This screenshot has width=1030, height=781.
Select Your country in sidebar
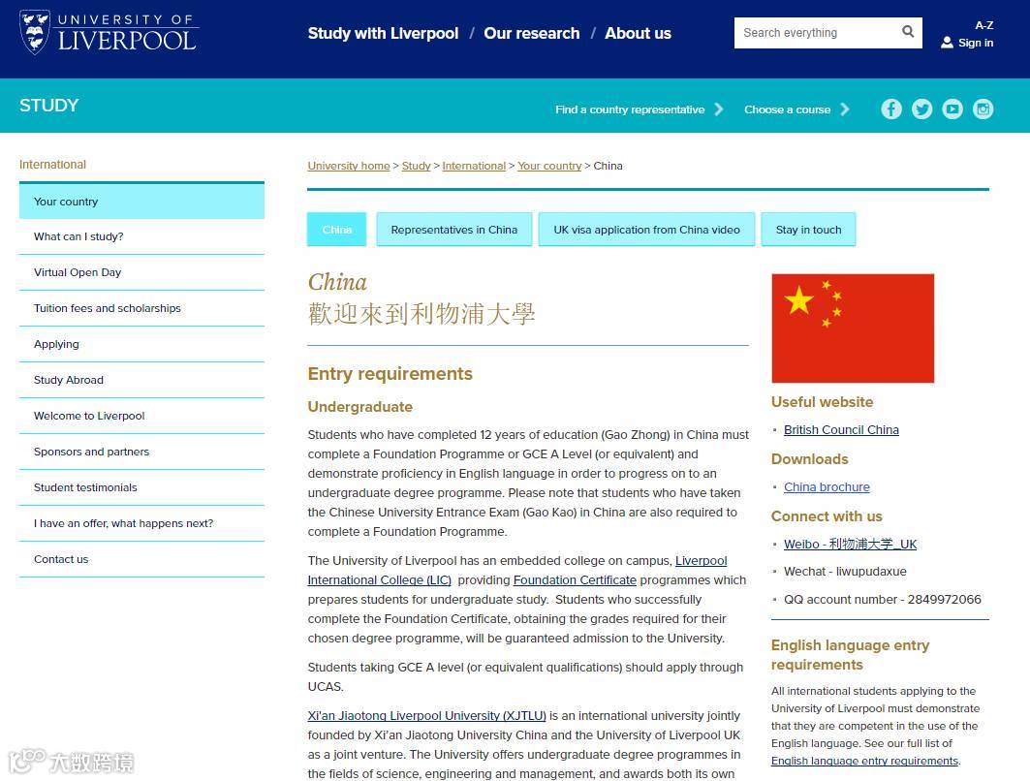(x=141, y=201)
